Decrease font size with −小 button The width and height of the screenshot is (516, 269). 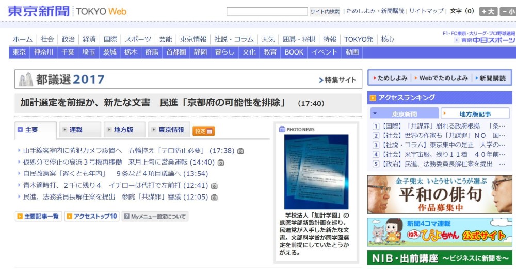(508, 11)
